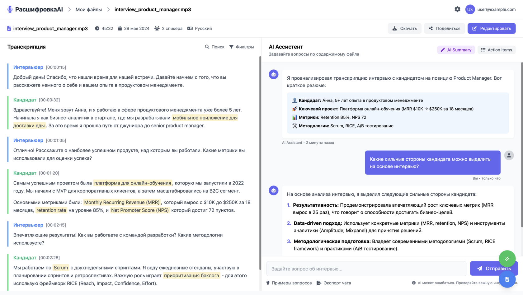Click breadcrumb interview_product_manager.mp3 in header

click(x=153, y=9)
